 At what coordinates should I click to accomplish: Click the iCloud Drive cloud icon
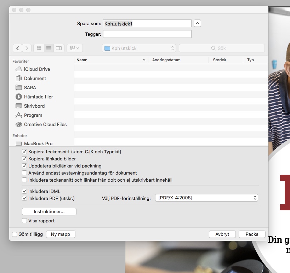click(19, 69)
